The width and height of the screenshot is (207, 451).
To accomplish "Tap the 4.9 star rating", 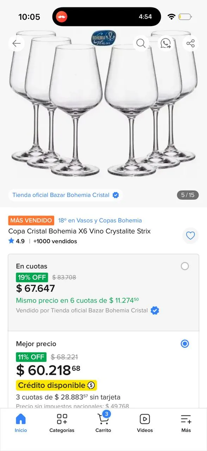I will click(x=17, y=241).
